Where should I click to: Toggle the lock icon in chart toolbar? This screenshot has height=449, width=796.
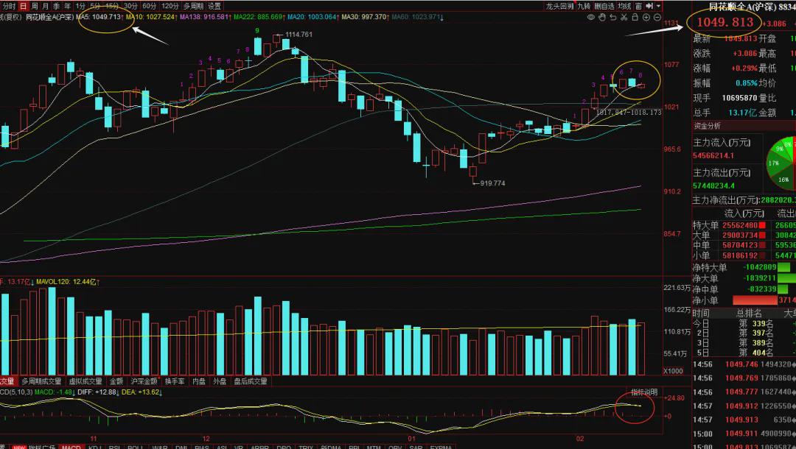(x=635, y=17)
